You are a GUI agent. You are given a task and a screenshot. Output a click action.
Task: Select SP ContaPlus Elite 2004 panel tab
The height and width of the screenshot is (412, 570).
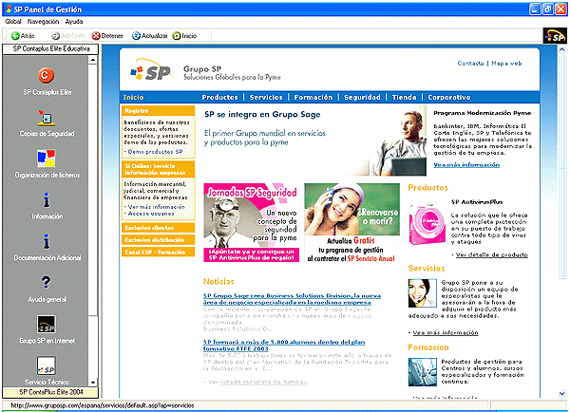tap(51, 392)
